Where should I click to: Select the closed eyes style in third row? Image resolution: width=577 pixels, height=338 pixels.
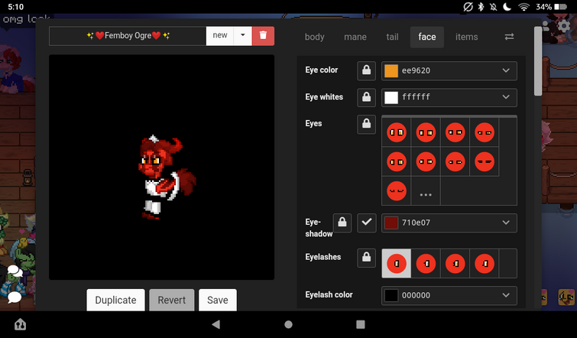tap(397, 190)
